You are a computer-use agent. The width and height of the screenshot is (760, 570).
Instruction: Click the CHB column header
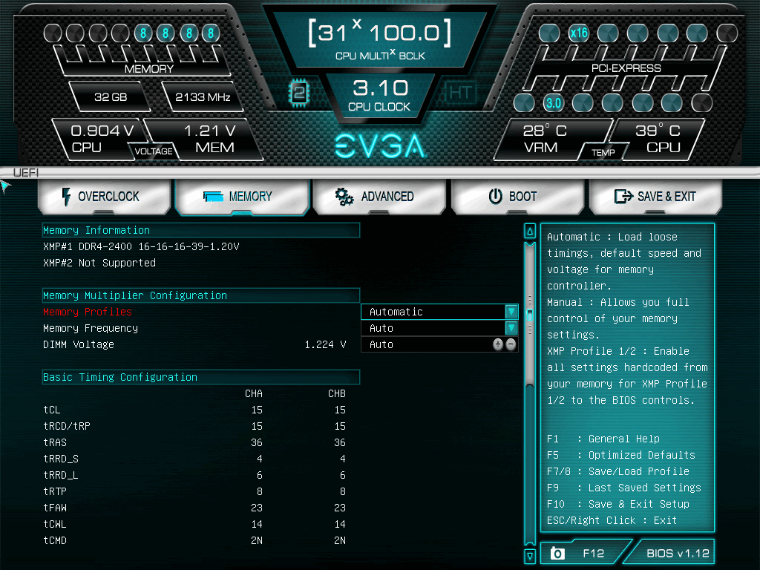(337, 393)
